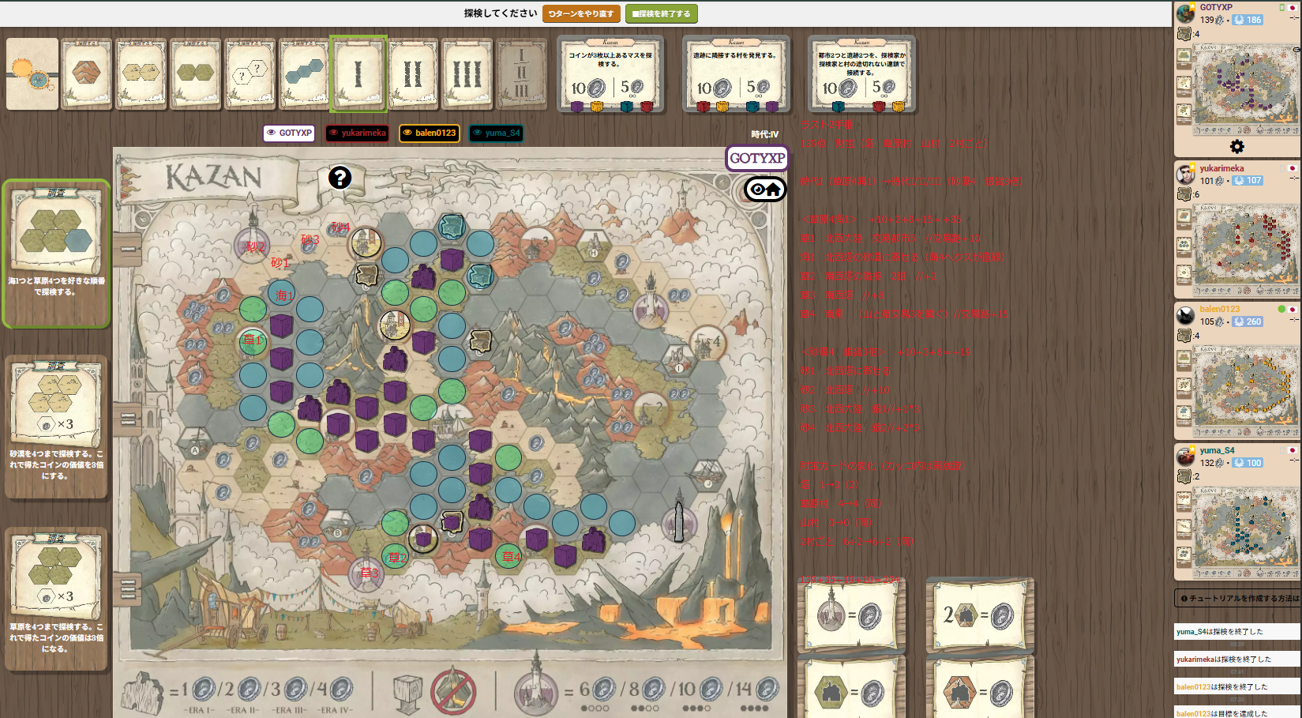Screen dimensions: 1302x718
Task: Click yuma_S4 100 ranking badge
Action: [1248, 463]
